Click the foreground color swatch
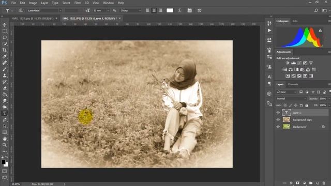Image resolution: width=331 pixels, height=186 pixels. click(3, 162)
